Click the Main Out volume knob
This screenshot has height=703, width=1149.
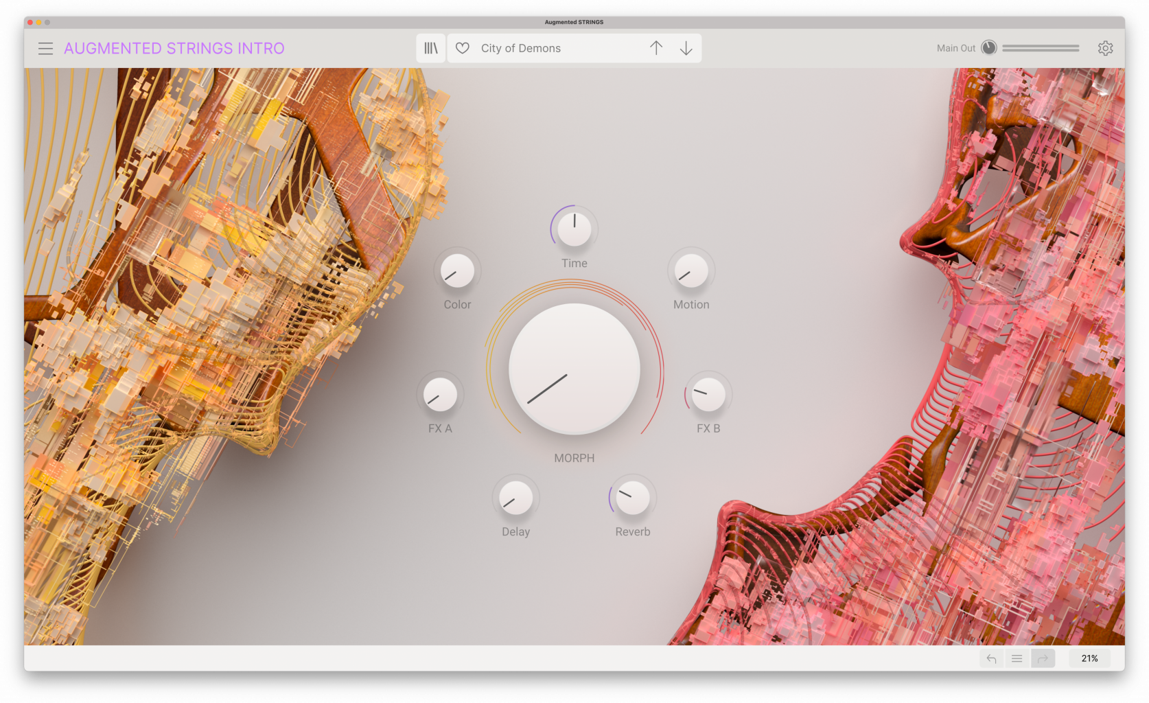pos(988,47)
